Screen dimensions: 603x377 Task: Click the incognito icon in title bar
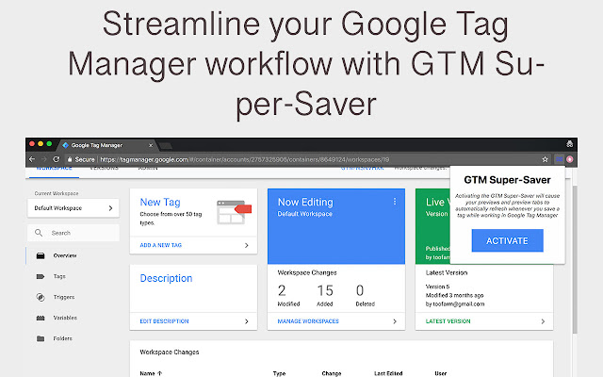pyautogui.click(x=569, y=144)
